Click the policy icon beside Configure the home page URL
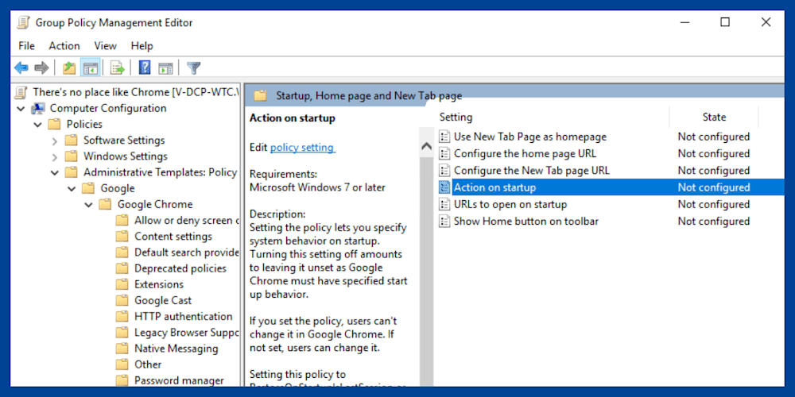This screenshot has width=795, height=397. [444, 153]
